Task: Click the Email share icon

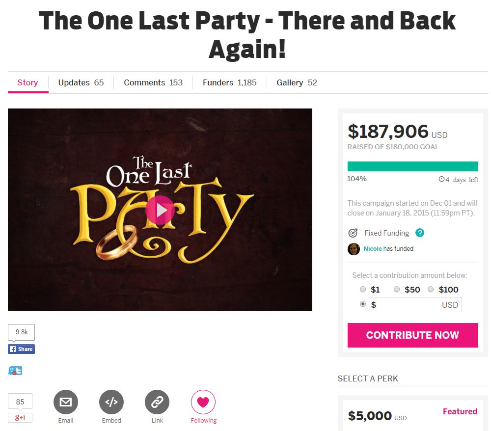Action: pos(65,402)
